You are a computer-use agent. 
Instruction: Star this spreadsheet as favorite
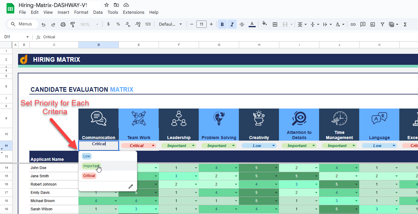click(106, 5)
